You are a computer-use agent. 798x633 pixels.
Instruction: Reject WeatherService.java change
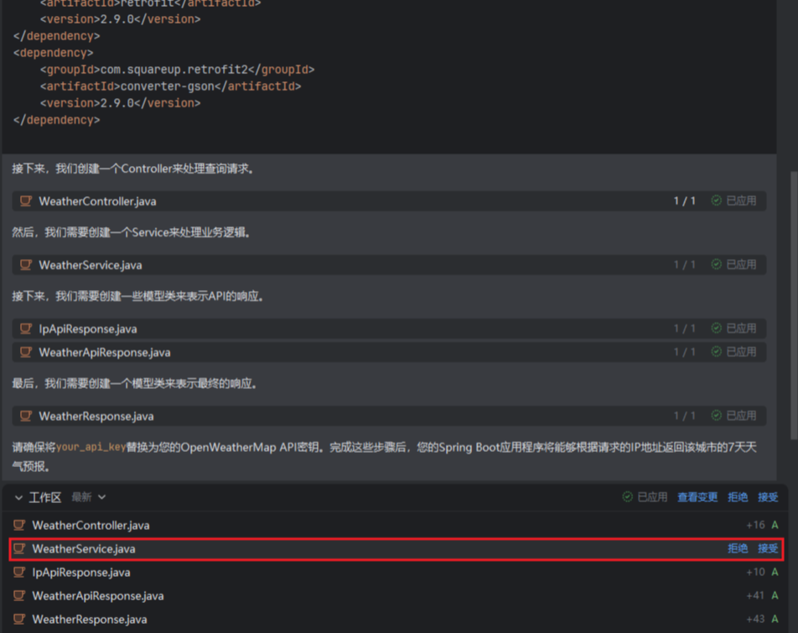pos(738,548)
